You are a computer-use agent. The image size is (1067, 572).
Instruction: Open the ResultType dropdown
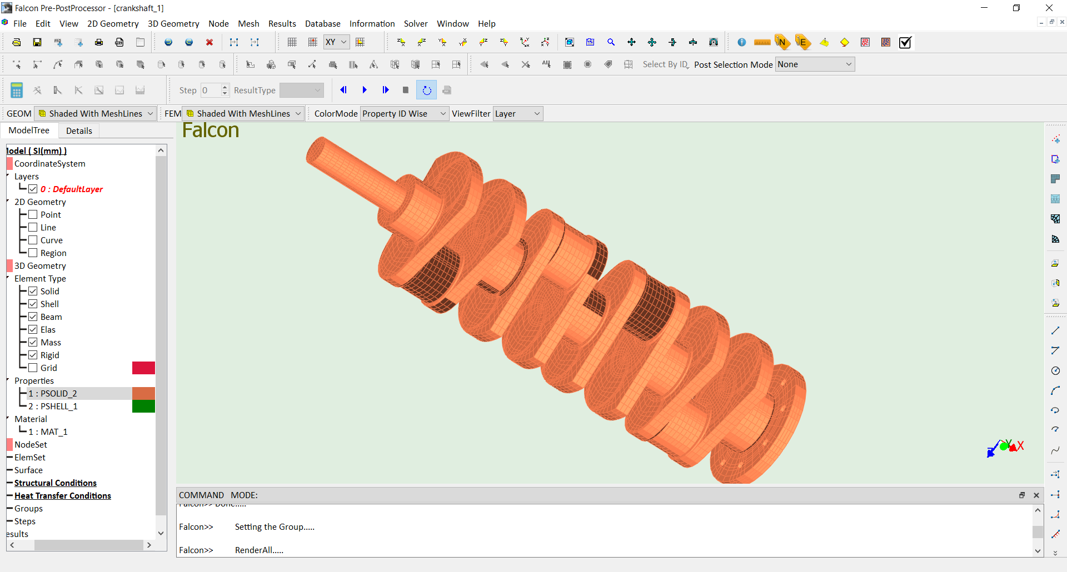[302, 90]
